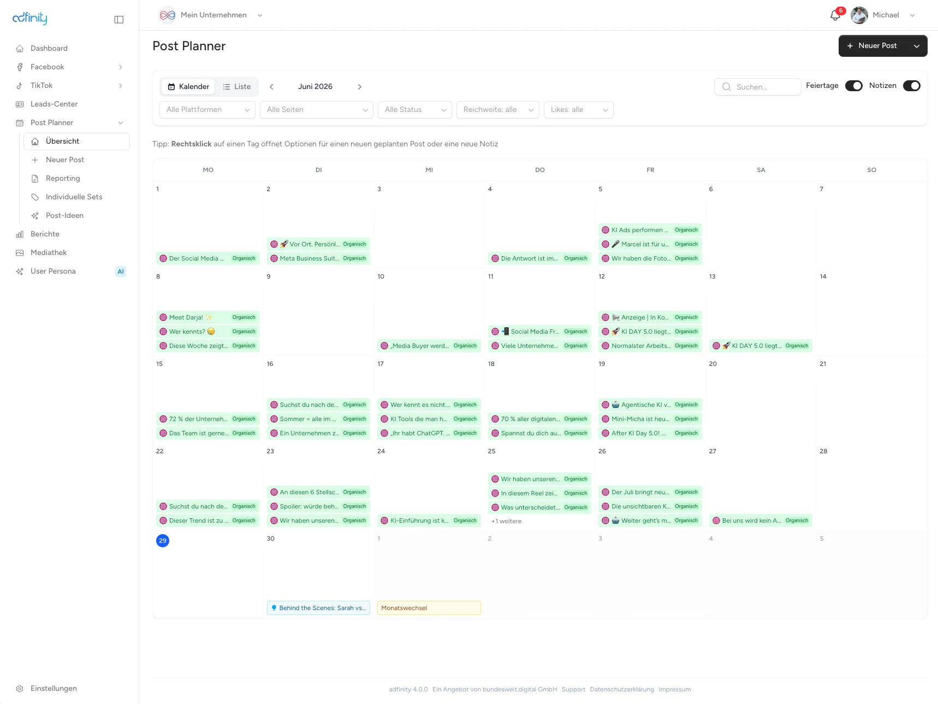Click the adfinity logo
This screenshot has height=704, width=938.
30,18
